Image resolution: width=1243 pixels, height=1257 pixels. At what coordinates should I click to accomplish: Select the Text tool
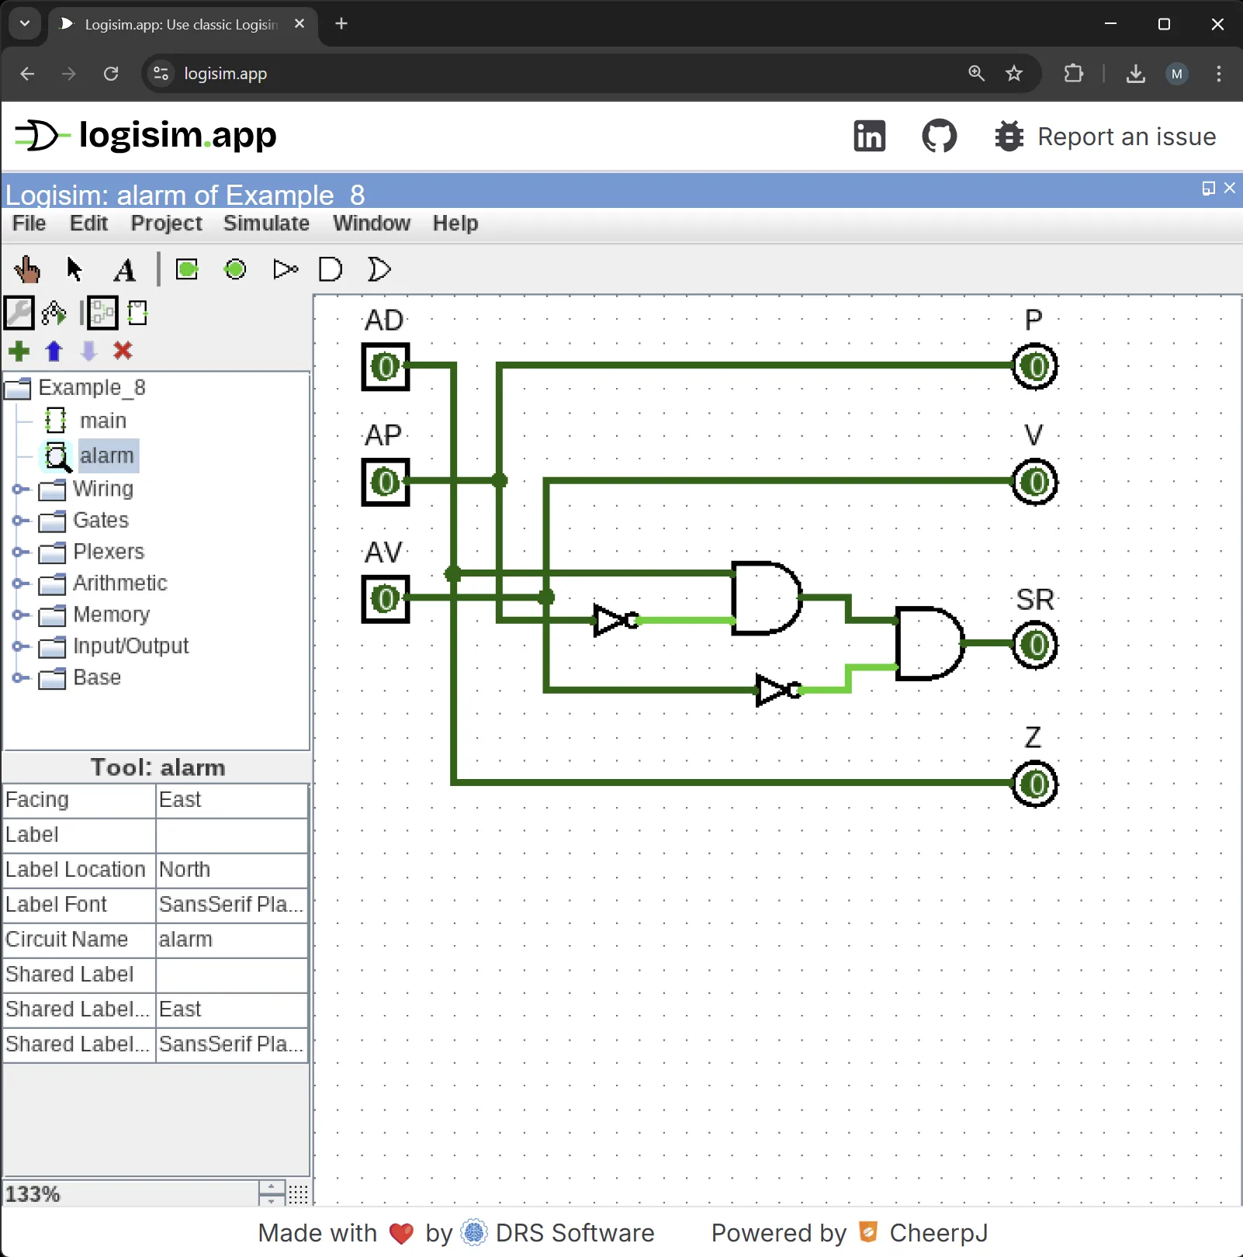(x=124, y=269)
